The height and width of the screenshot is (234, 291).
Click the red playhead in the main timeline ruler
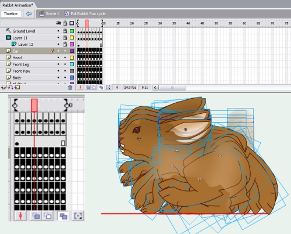tap(87, 23)
